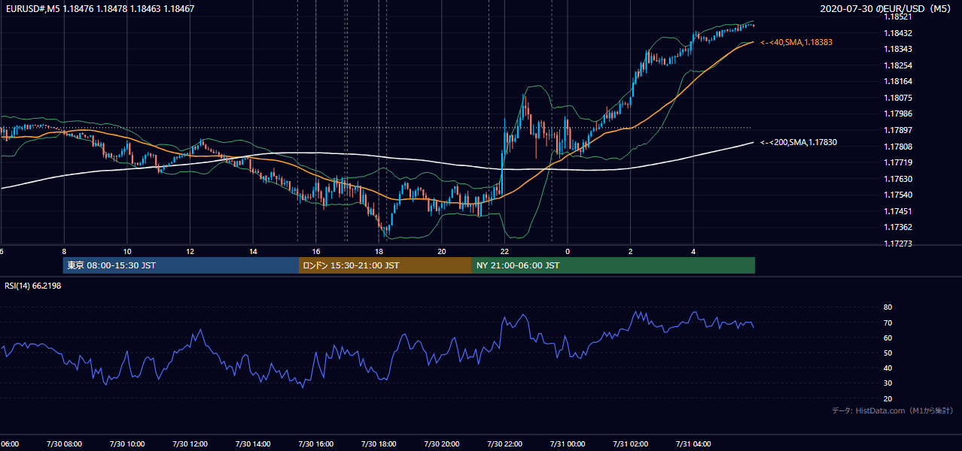Open the HistData.com data source credit
Viewport: 962px width, 451px height.
(893, 410)
